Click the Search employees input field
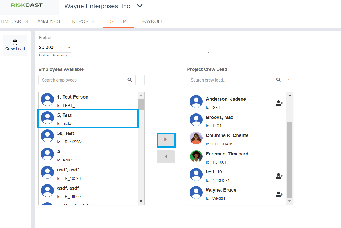Viewport: 341px width, 228px height. coord(81,80)
